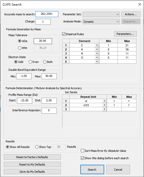Click Max cell of -CH3 ion series
The image size is (144, 177).
tap(129, 105)
